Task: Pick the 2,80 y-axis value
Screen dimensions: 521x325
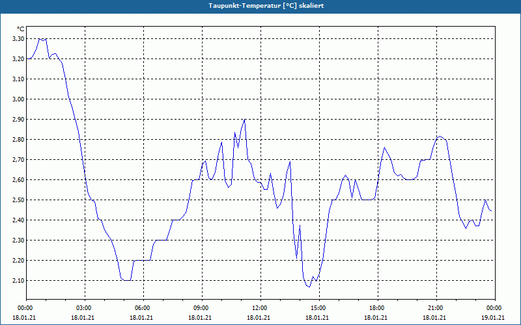Action: point(18,140)
